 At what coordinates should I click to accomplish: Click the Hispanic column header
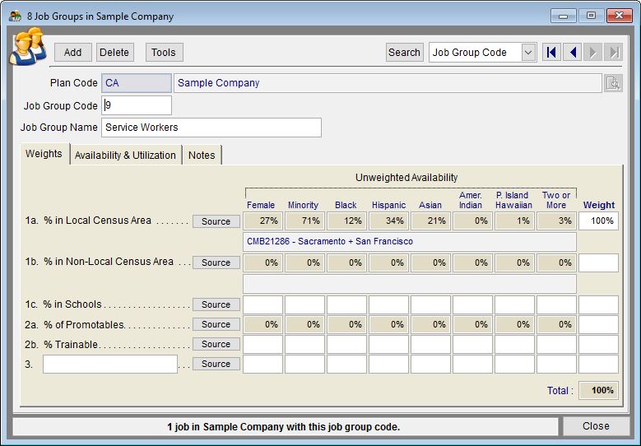click(x=388, y=205)
